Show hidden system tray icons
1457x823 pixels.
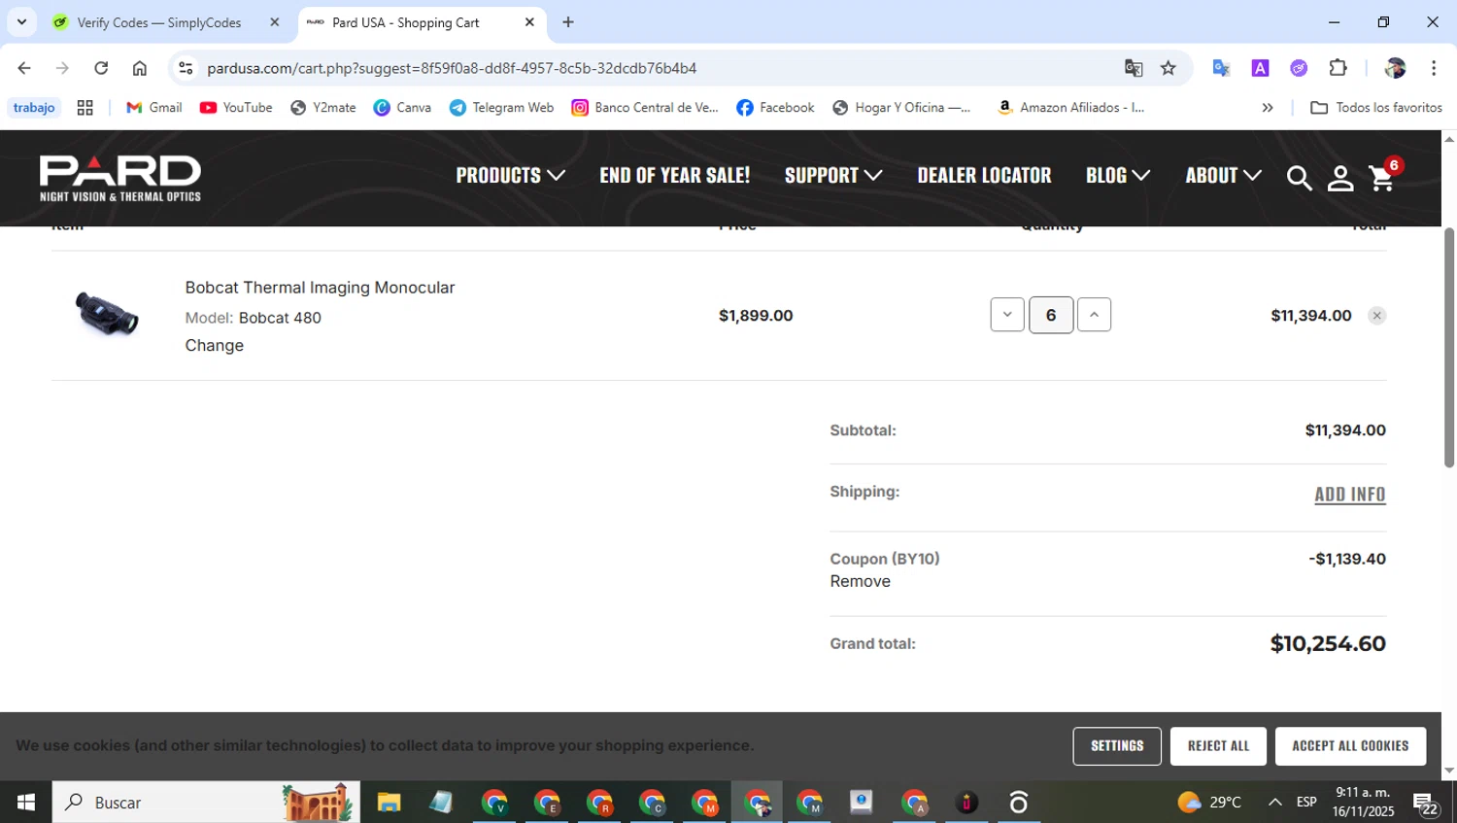(x=1274, y=803)
